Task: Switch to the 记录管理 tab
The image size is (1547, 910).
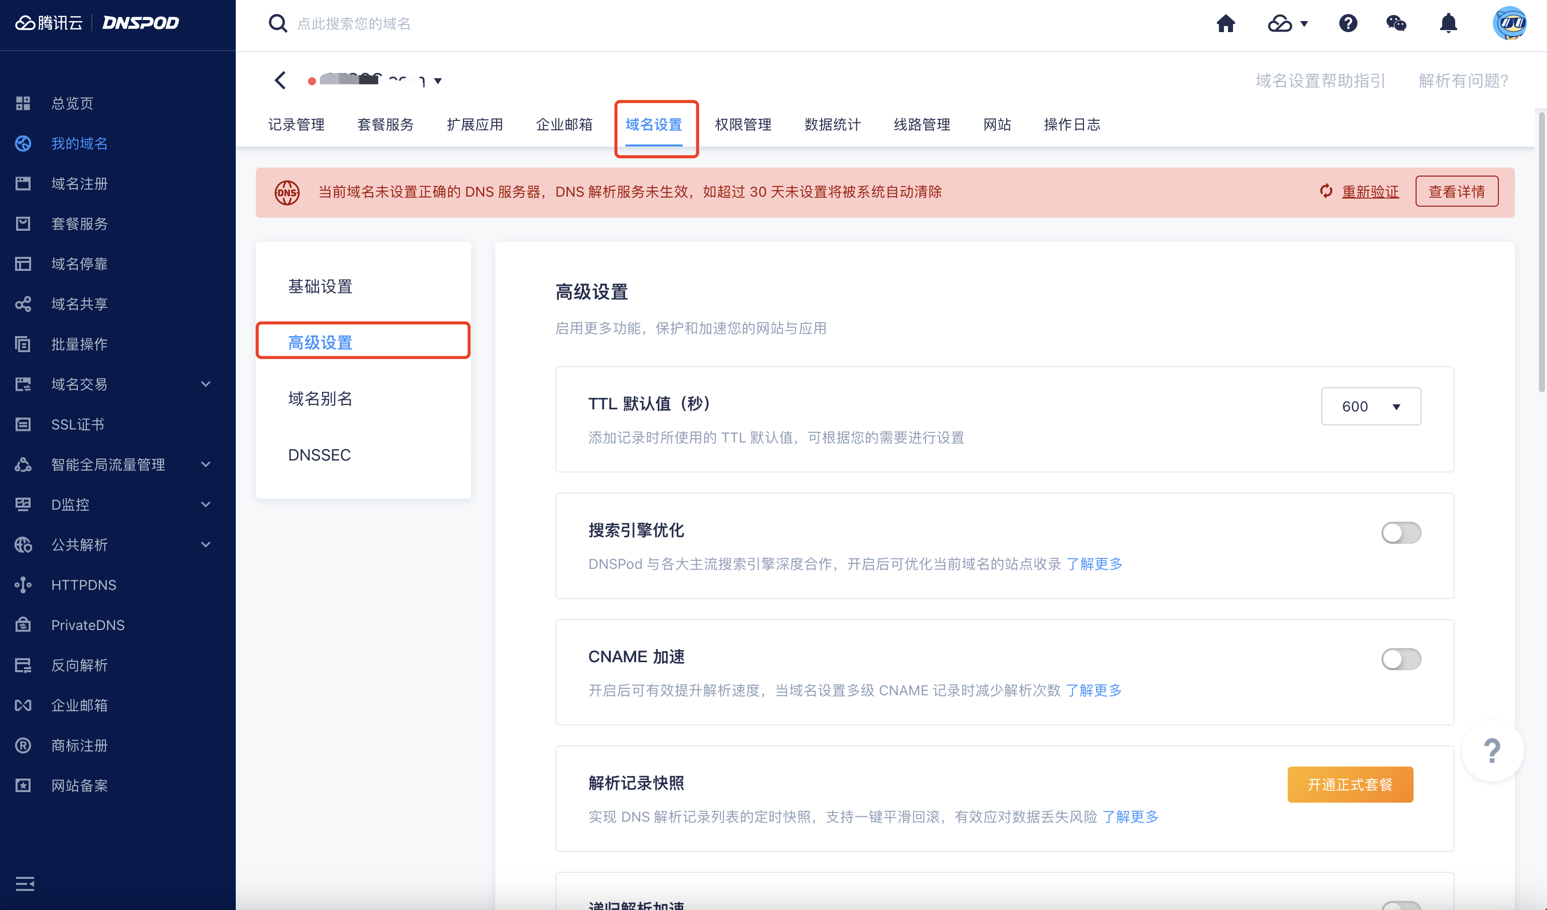Action: pos(296,124)
